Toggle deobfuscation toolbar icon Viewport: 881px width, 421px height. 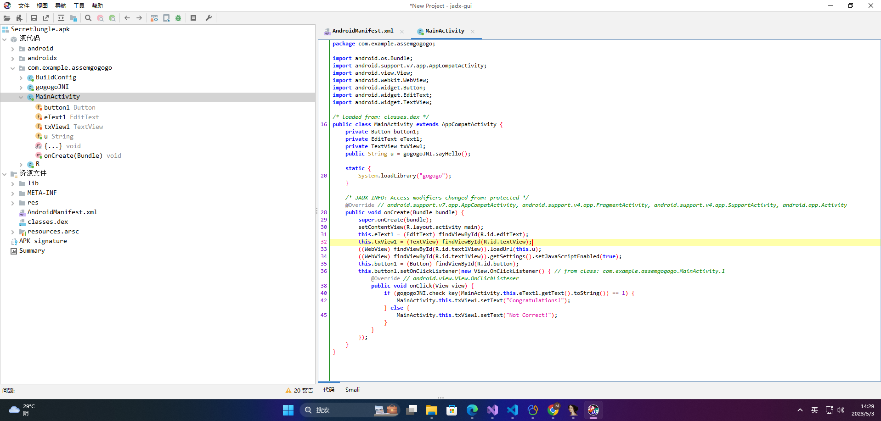(x=154, y=18)
